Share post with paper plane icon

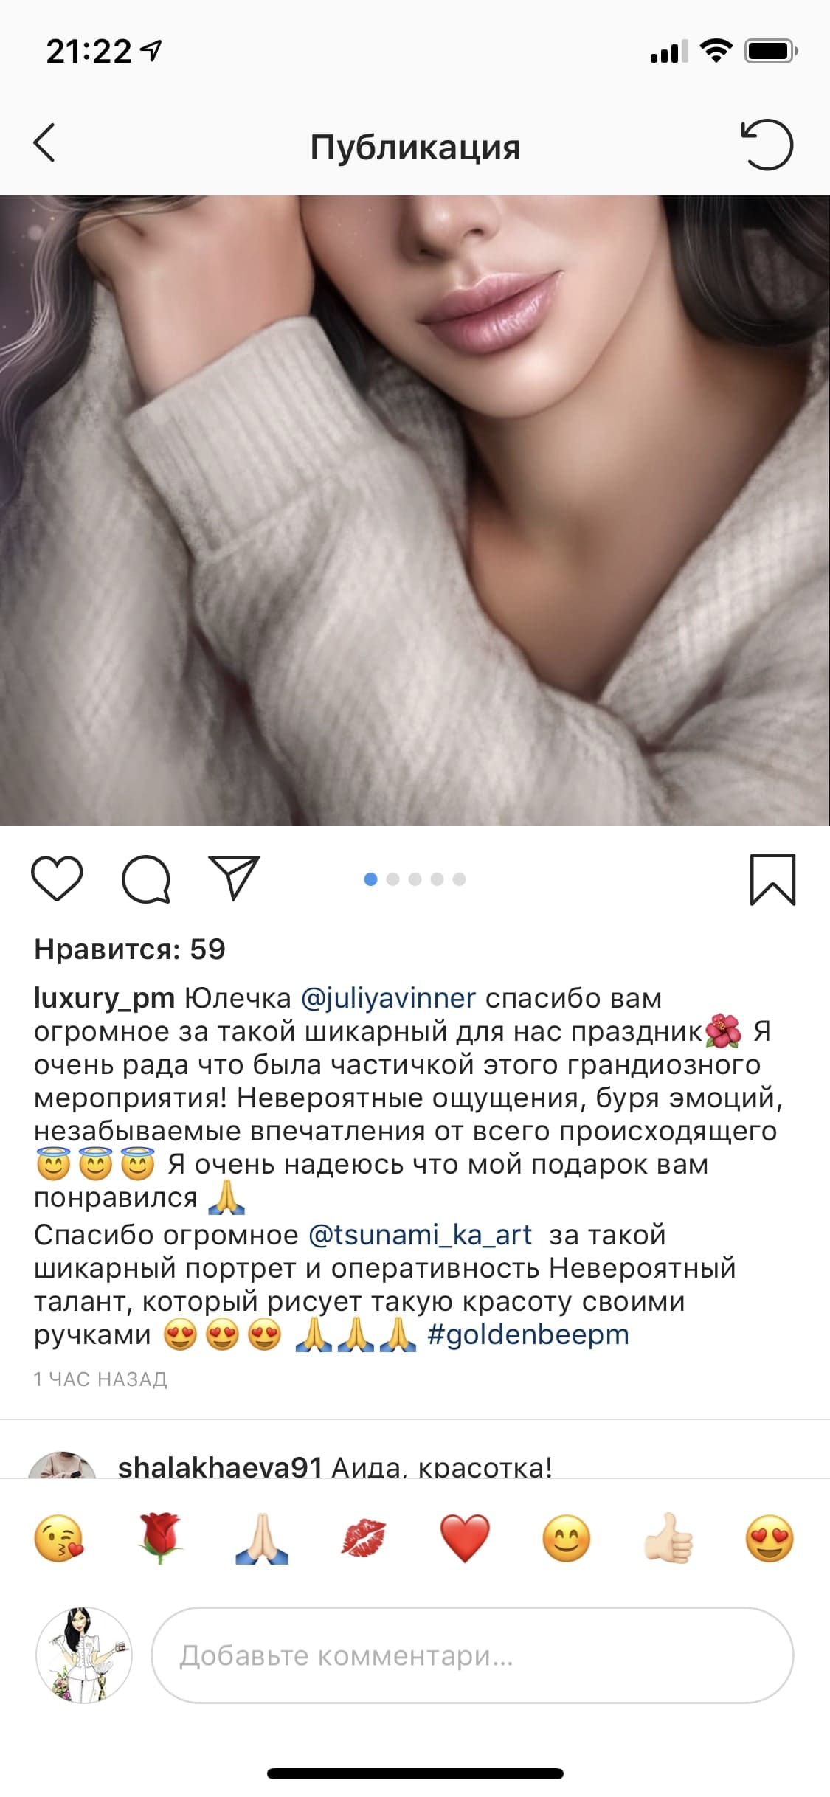(234, 878)
